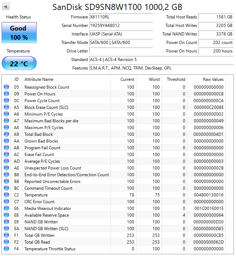The width and height of the screenshot is (236, 256).
Task: Click the status dot for CRC Error Count
Action: (x=6, y=201)
